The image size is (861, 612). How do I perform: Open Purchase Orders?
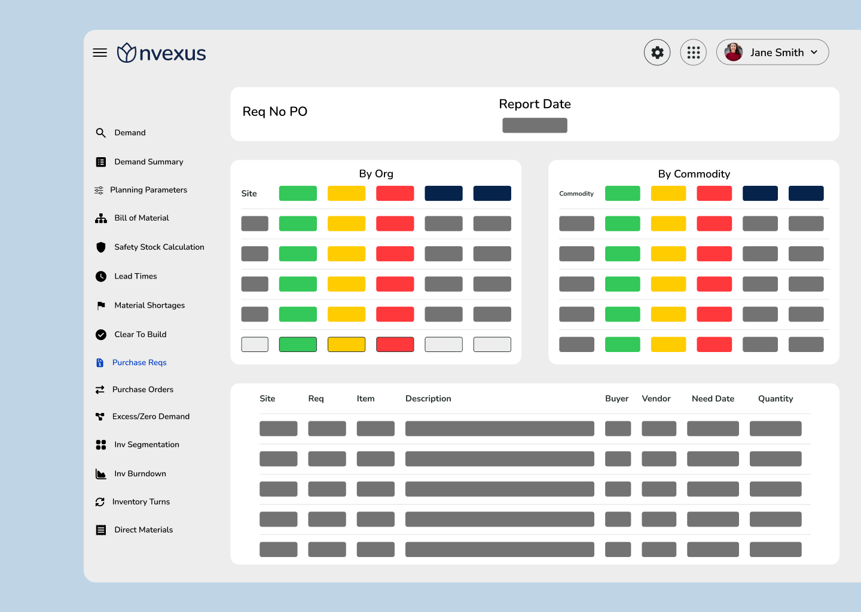[143, 390]
